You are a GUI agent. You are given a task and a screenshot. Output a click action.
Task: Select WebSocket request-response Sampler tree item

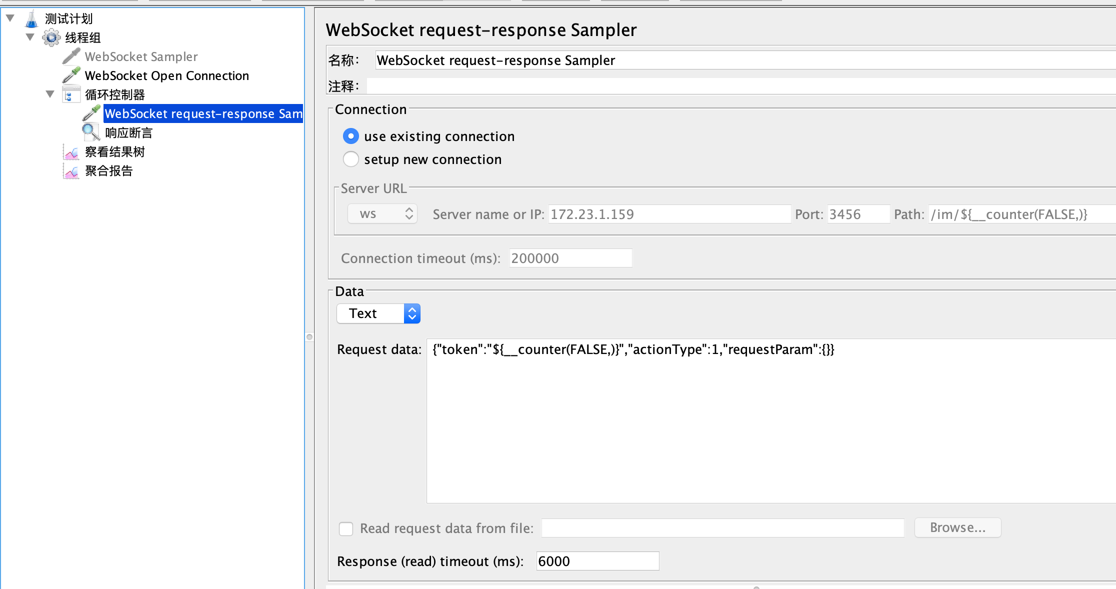[203, 113]
